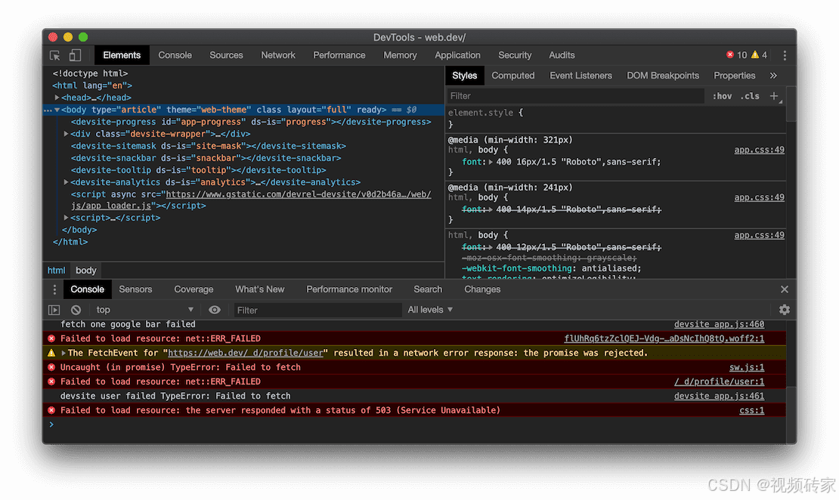The height and width of the screenshot is (500, 839).
Task: Select body in the breadcrumb bar
Action: click(x=85, y=270)
